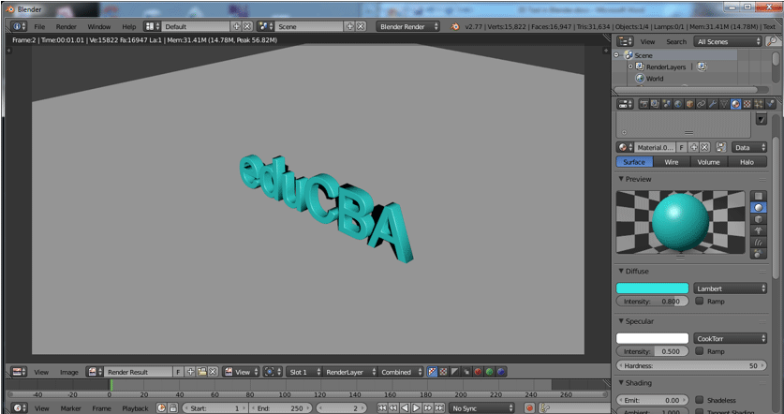The width and height of the screenshot is (784, 414).
Task: Open the Render menu in top bar
Action: [66, 26]
